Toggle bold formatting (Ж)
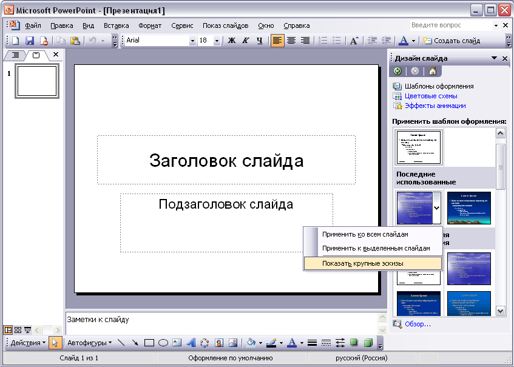This screenshot has height=367, width=514. (231, 41)
